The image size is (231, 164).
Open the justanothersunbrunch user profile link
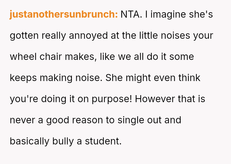(x=64, y=14)
